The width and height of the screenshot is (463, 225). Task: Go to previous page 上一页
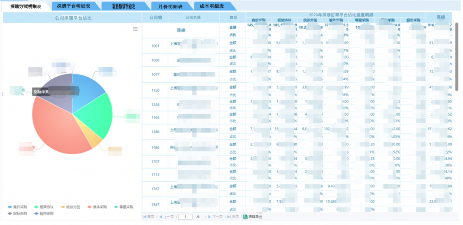coord(166,217)
